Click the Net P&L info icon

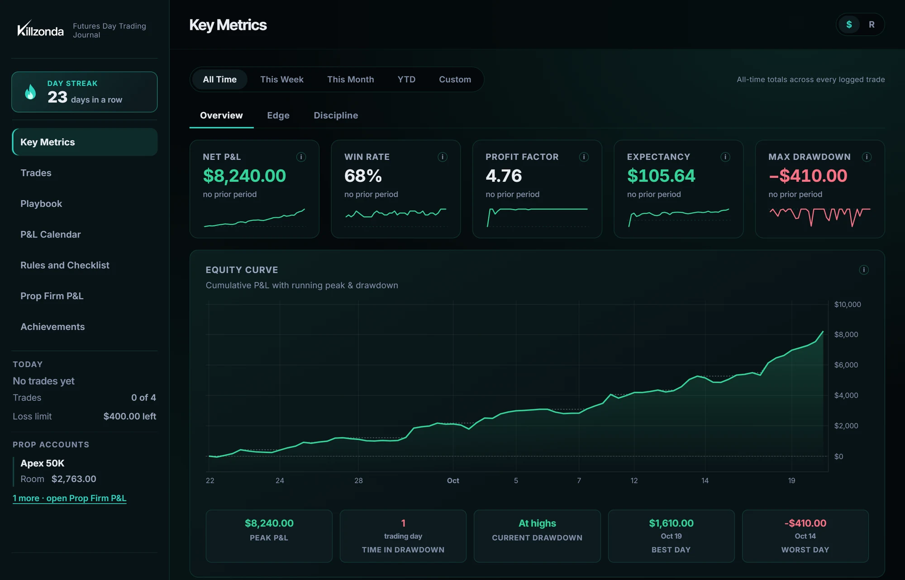tap(301, 157)
